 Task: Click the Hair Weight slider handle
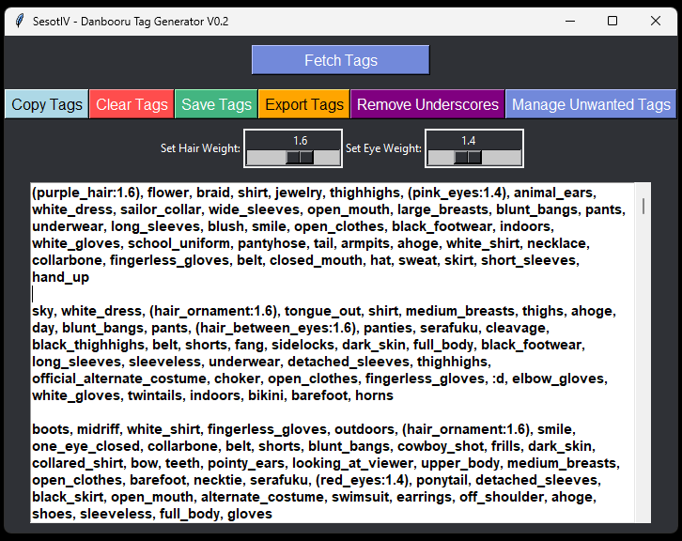(x=300, y=157)
